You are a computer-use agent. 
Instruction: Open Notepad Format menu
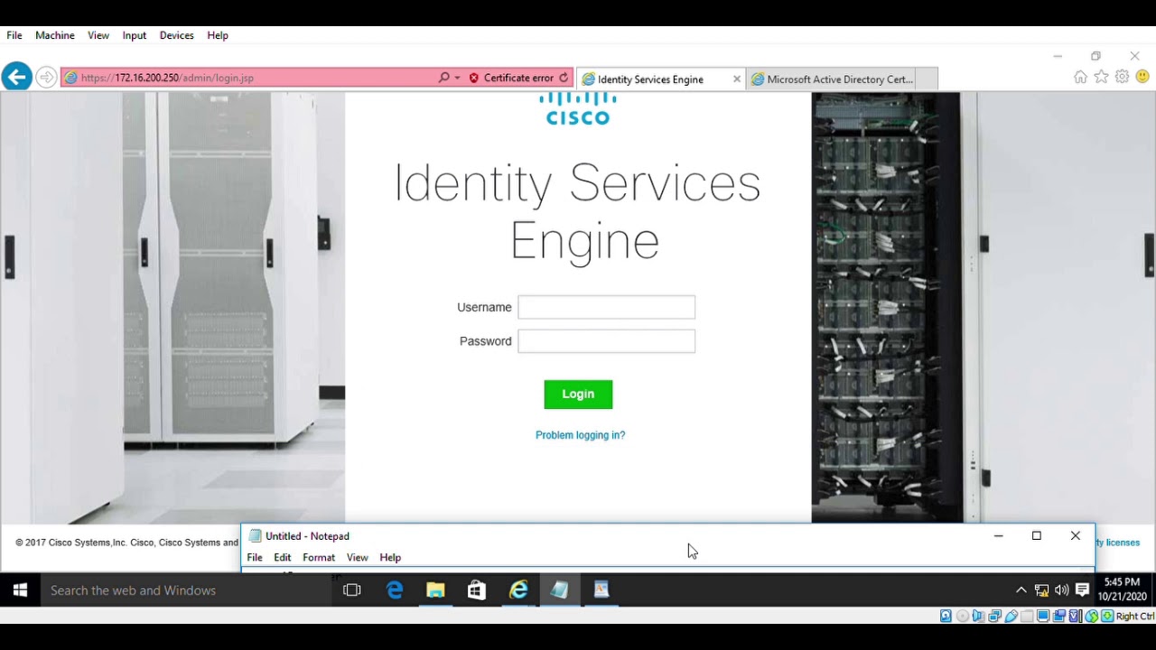[319, 558]
